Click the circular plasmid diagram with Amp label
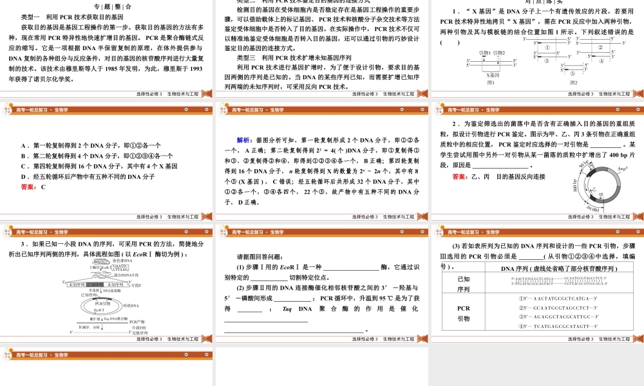Viewport: 644px width, 386px height. click(600, 187)
